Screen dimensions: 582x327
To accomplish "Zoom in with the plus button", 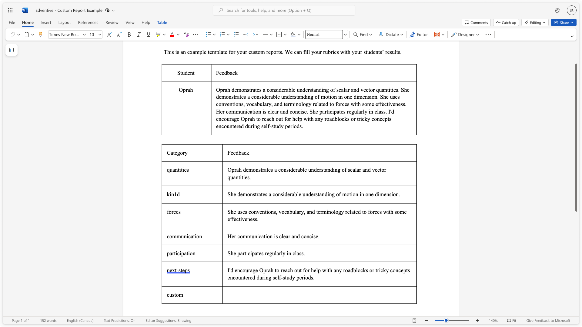I will (x=477, y=321).
